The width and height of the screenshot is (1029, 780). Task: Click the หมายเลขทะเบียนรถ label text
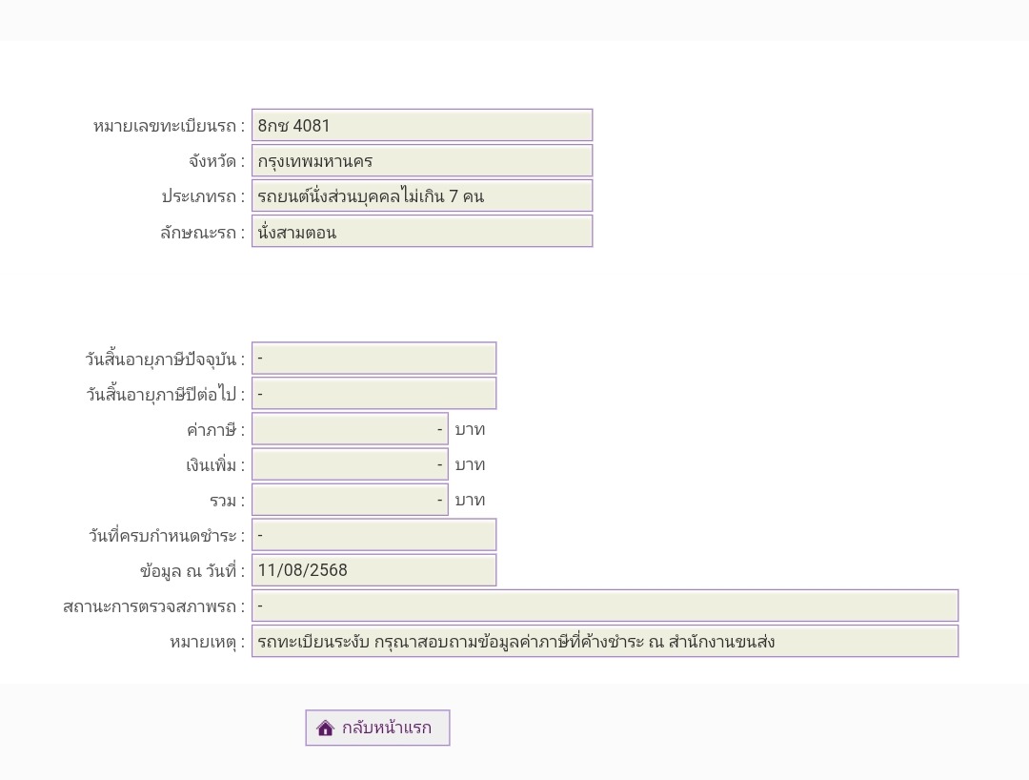(168, 126)
